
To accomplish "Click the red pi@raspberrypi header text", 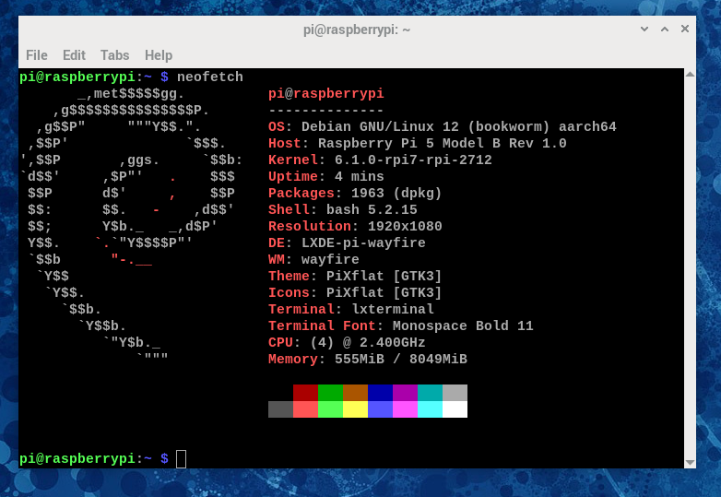I will point(326,94).
